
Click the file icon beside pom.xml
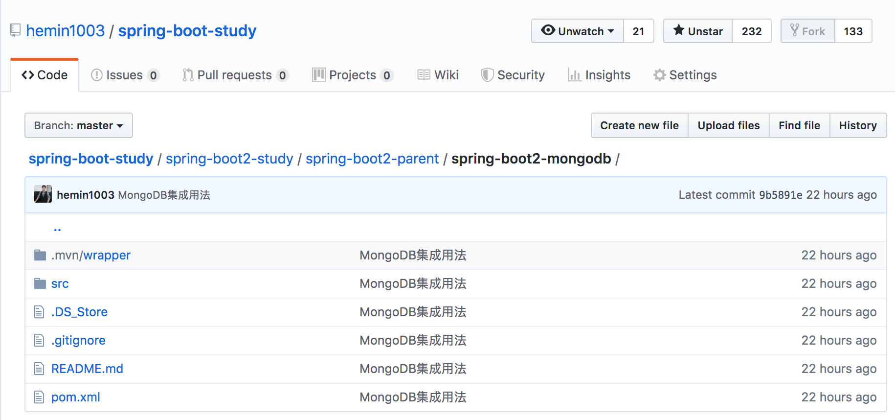(39, 397)
